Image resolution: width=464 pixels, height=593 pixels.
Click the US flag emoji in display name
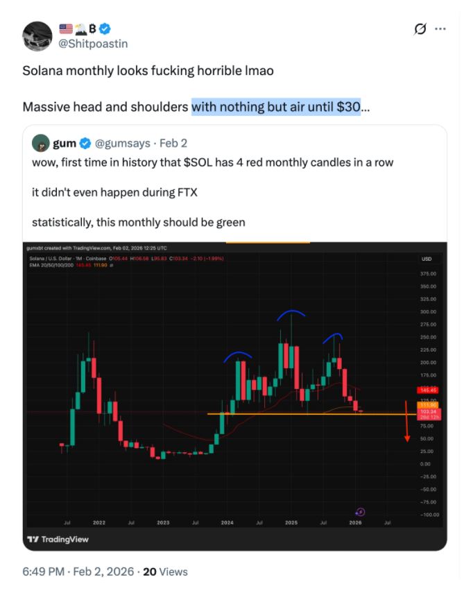tap(66, 29)
